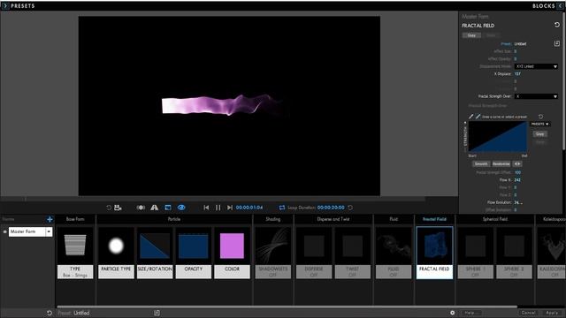Select the second curve pencil tool
The image size is (566, 318).
click(x=478, y=117)
